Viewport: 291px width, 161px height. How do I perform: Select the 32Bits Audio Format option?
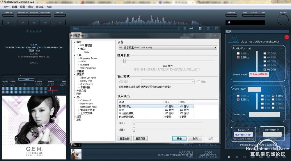(x=238, y=57)
